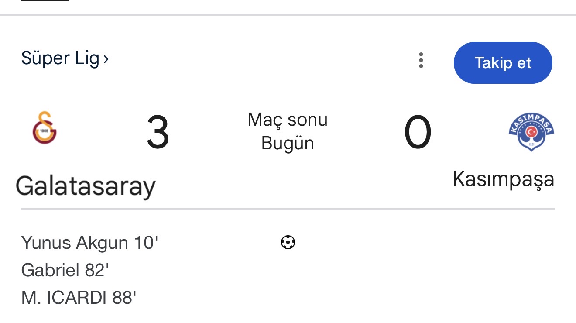
Task: Click the Kasımpaşa club crest
Action: coord(531,131)
